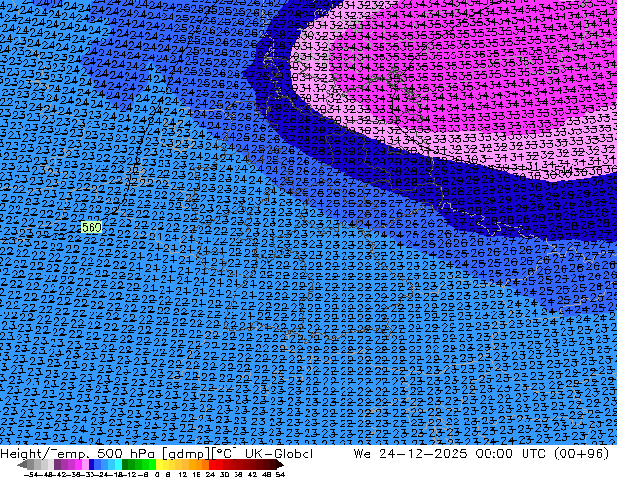This screenshot has width=617, height=477.
Task: Click the 'We 24-12-2025' date text
Action: [x=411, y=454]
